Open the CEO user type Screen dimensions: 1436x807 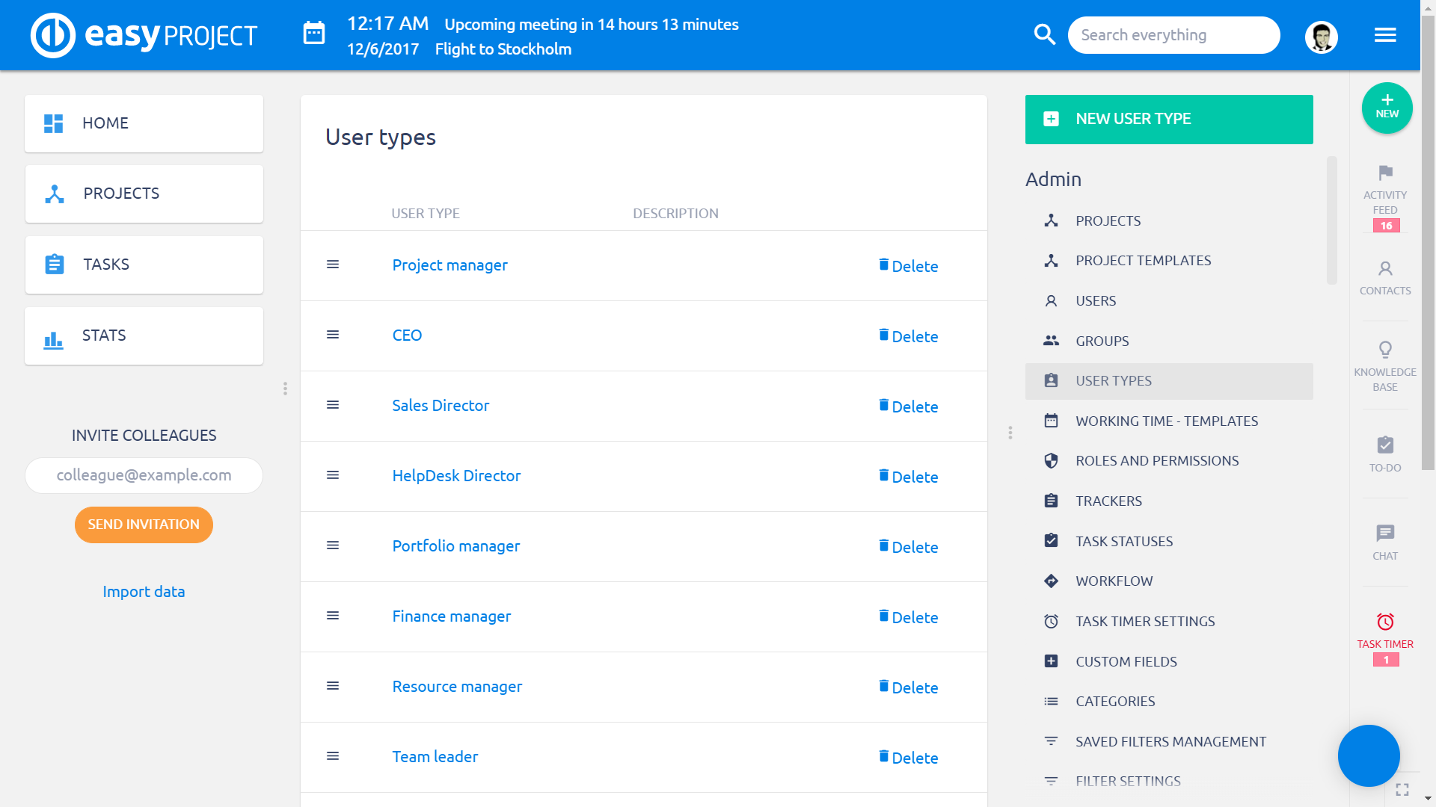[x=407, y=336]
